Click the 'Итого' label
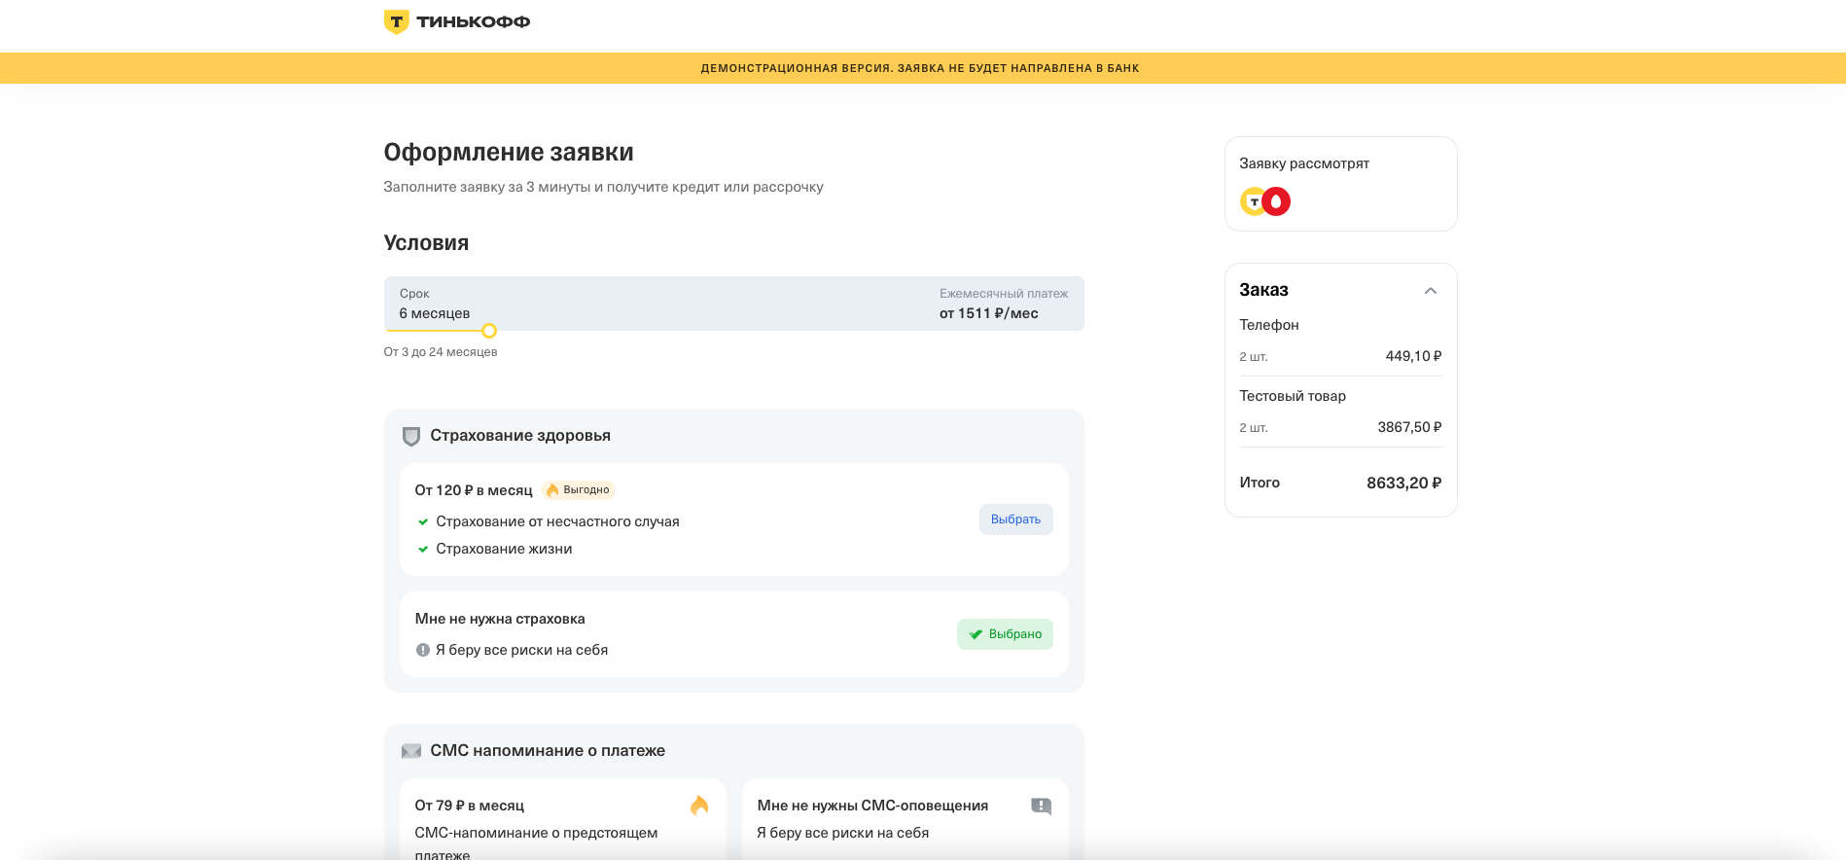 tap(1260, 483)
